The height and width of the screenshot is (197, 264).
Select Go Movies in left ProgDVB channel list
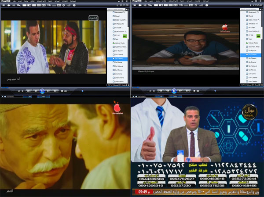[117, 70]
